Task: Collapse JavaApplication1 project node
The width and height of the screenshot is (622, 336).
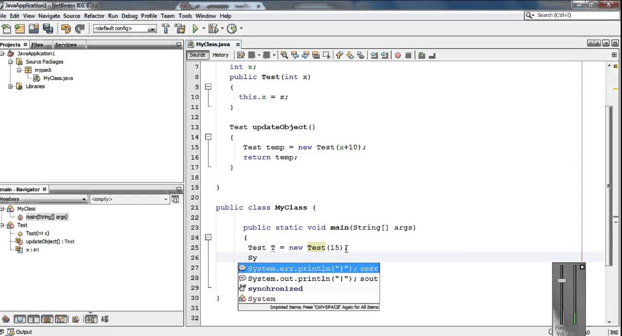Action: 2,53
